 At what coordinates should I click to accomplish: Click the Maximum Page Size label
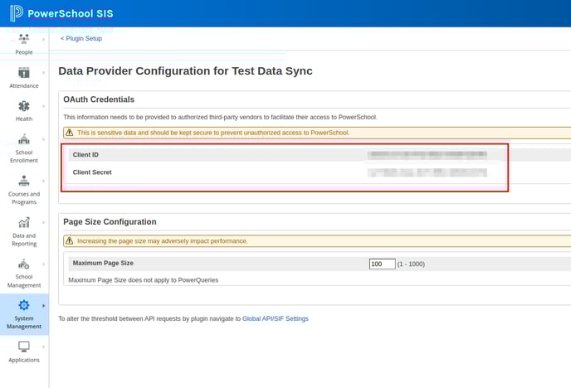(103, 263)
